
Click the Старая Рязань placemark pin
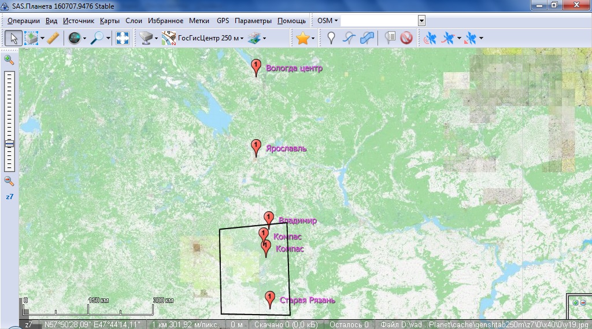(269, 299)
